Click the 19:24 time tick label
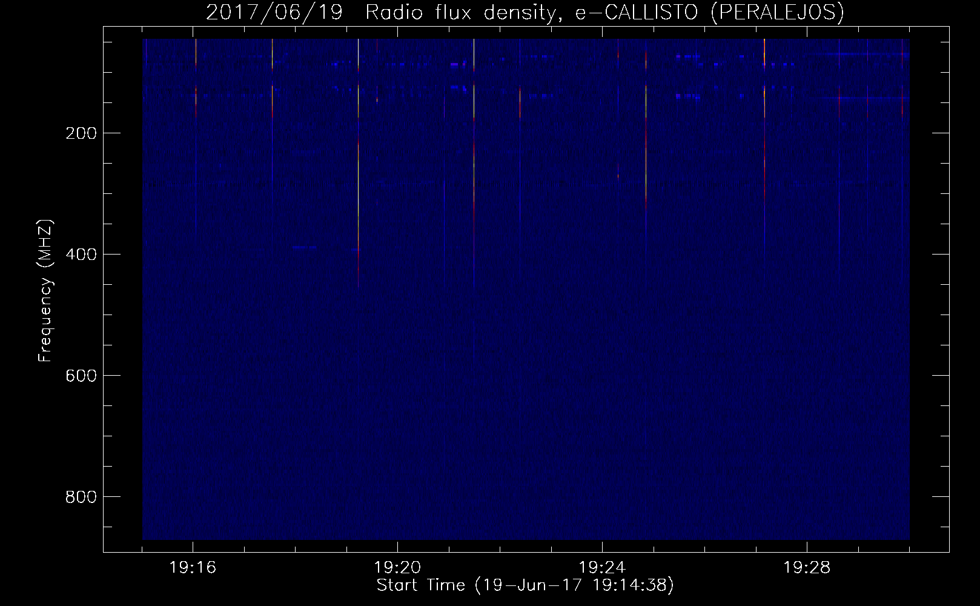The height and width of the screenshot is (606, 980). (x=602, y=568)
